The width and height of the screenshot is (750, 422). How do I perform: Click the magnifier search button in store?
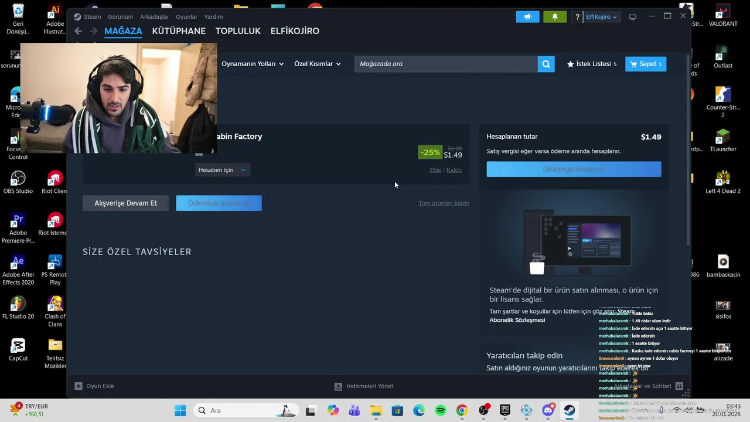click(546, 64)
